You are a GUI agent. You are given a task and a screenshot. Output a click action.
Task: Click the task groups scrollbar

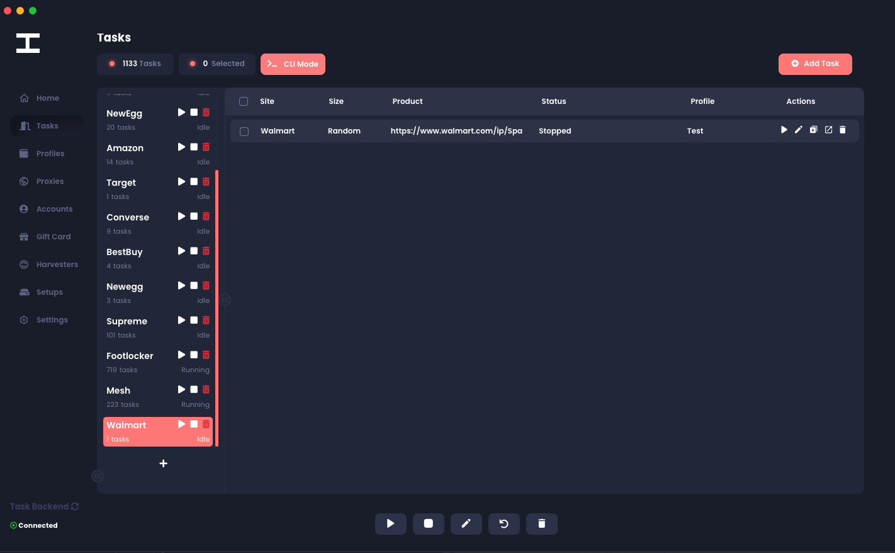217,308
